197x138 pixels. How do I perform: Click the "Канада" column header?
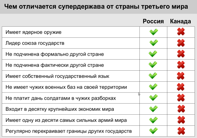tap(181, 21)
